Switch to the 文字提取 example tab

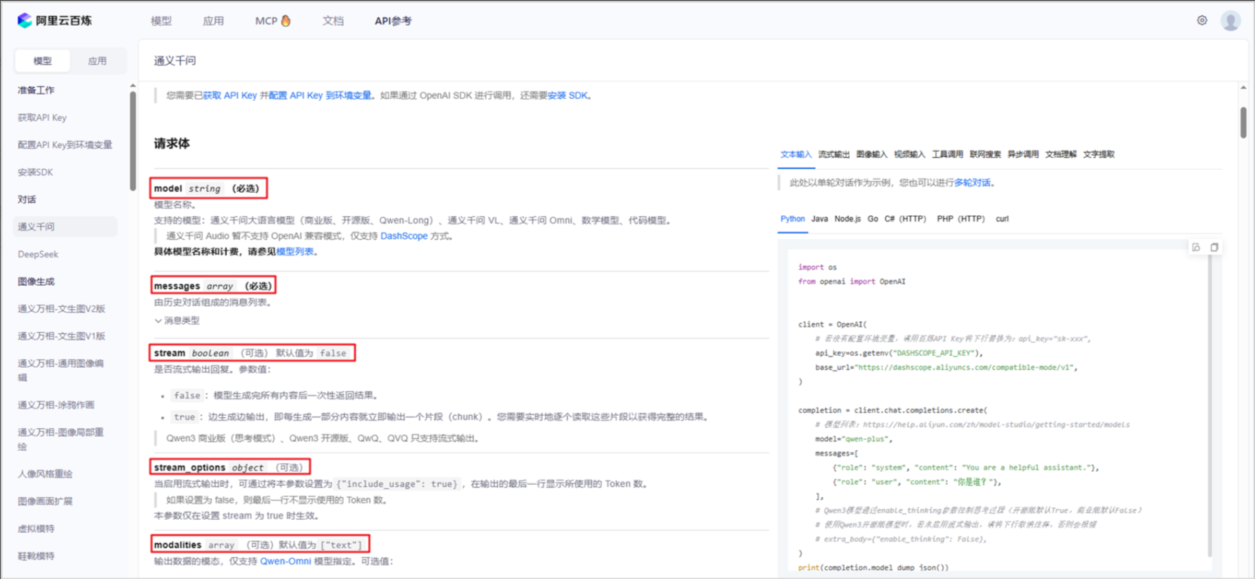coord(1099,155)
